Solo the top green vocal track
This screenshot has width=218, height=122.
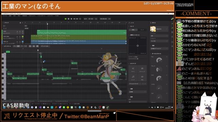coord(20,32)
